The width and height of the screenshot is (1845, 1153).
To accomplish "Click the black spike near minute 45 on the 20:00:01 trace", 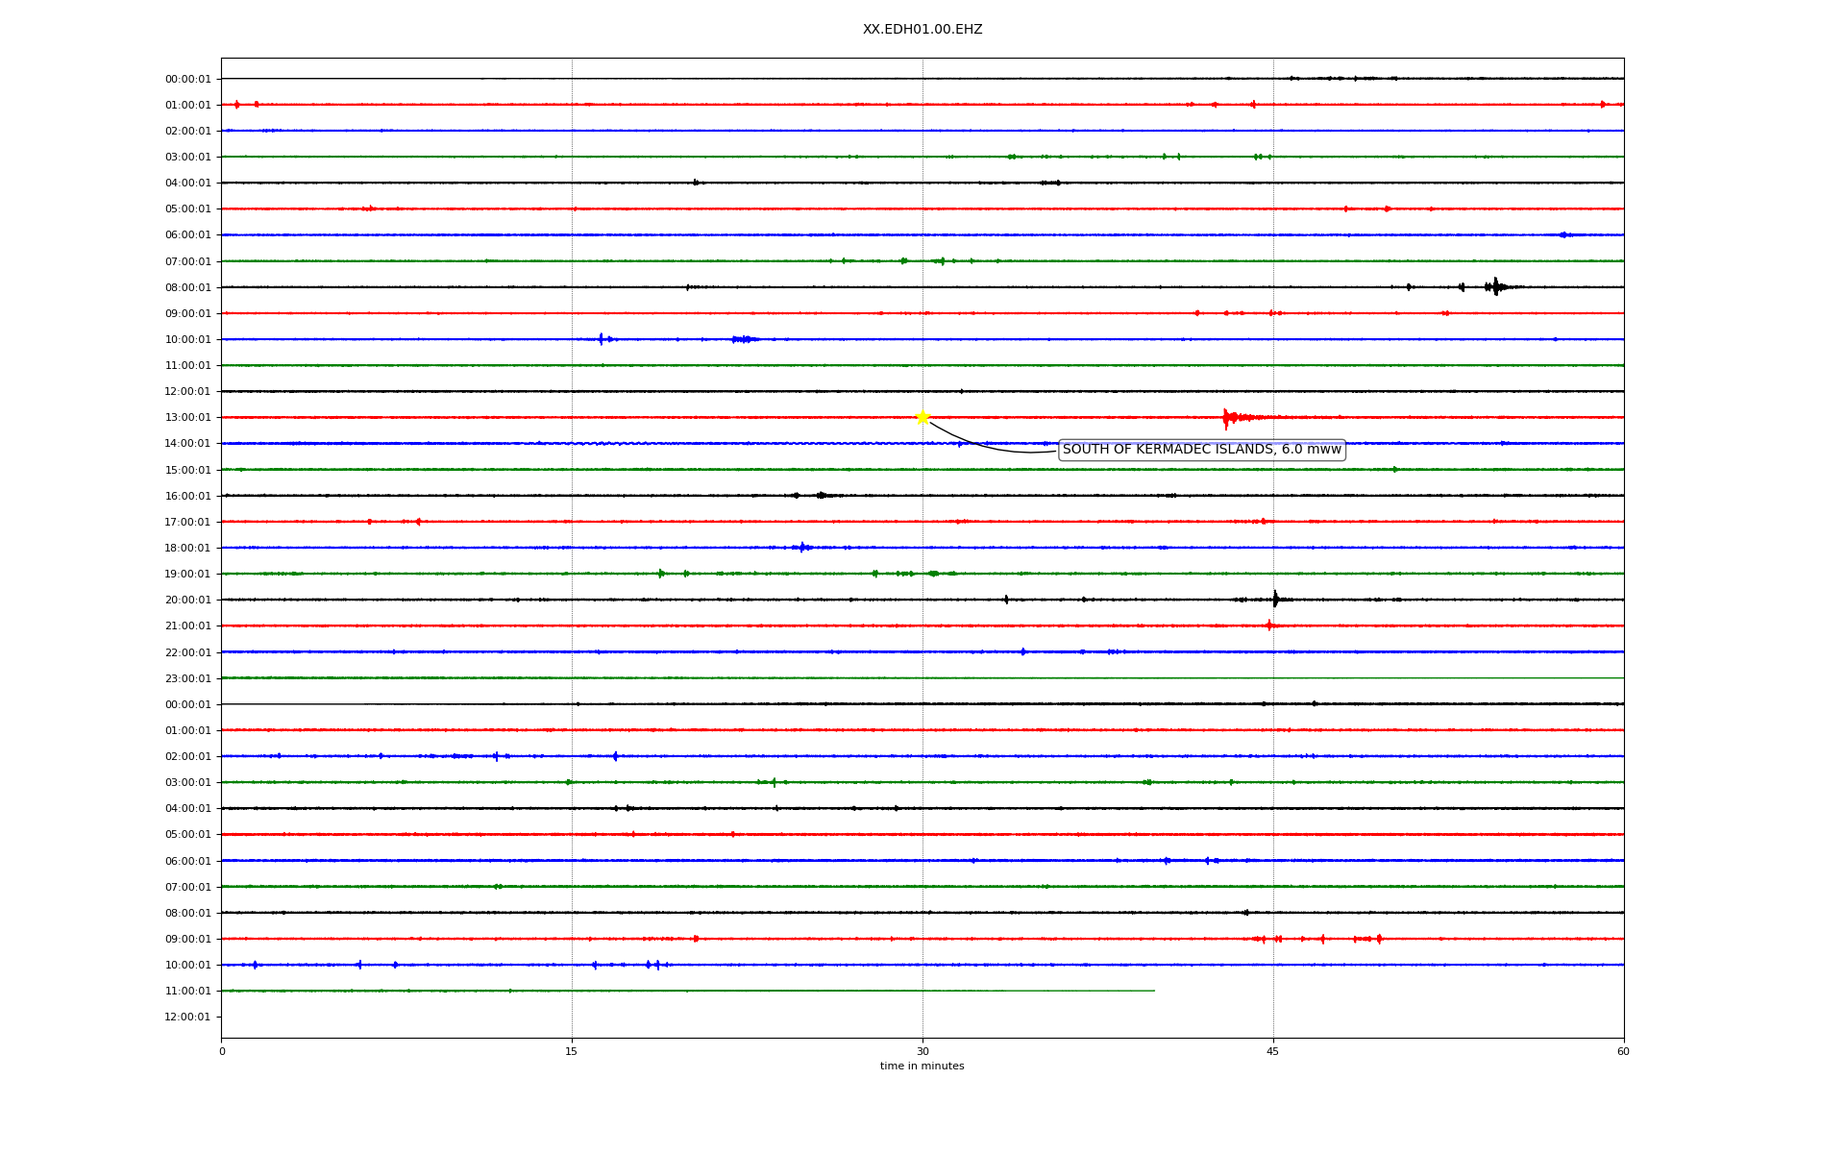I will pos(1275,599).
